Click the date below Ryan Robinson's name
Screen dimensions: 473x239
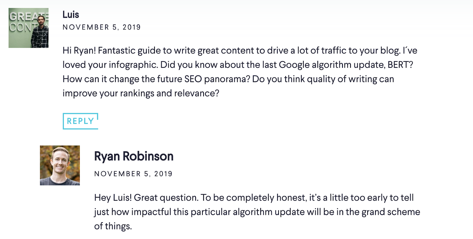[x=133, y=174]
